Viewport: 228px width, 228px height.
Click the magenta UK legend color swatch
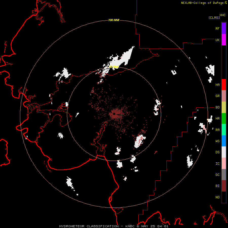[224, 40]
